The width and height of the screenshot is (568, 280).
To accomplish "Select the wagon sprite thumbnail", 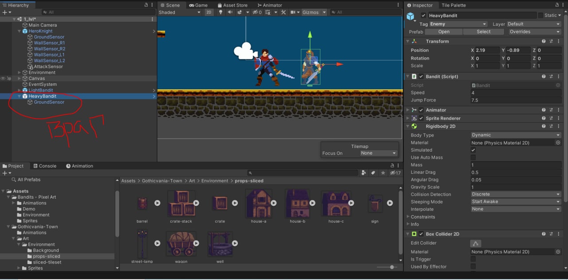I will (x=181, y=244).
